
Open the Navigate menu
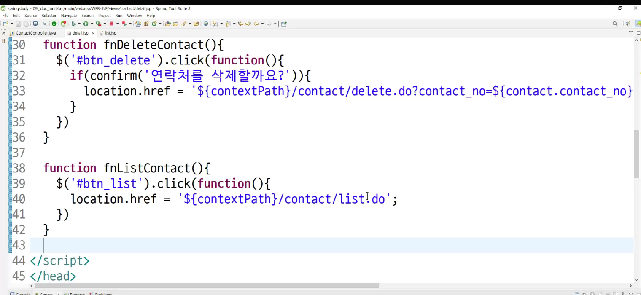pyautogui.click(x=69, y=16)
